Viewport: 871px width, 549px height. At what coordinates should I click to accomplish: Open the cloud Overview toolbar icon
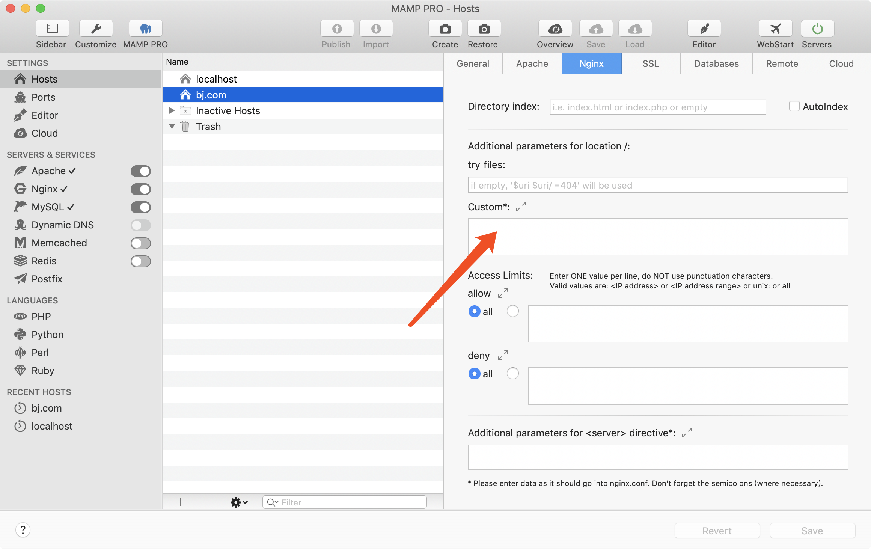click(555, 29)
